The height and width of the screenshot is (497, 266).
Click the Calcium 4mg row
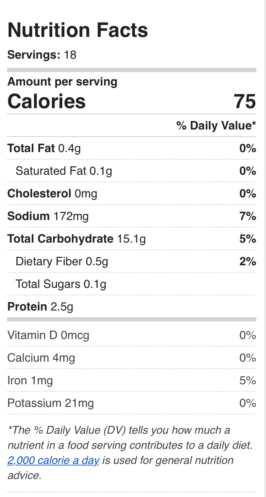[41, 358]
